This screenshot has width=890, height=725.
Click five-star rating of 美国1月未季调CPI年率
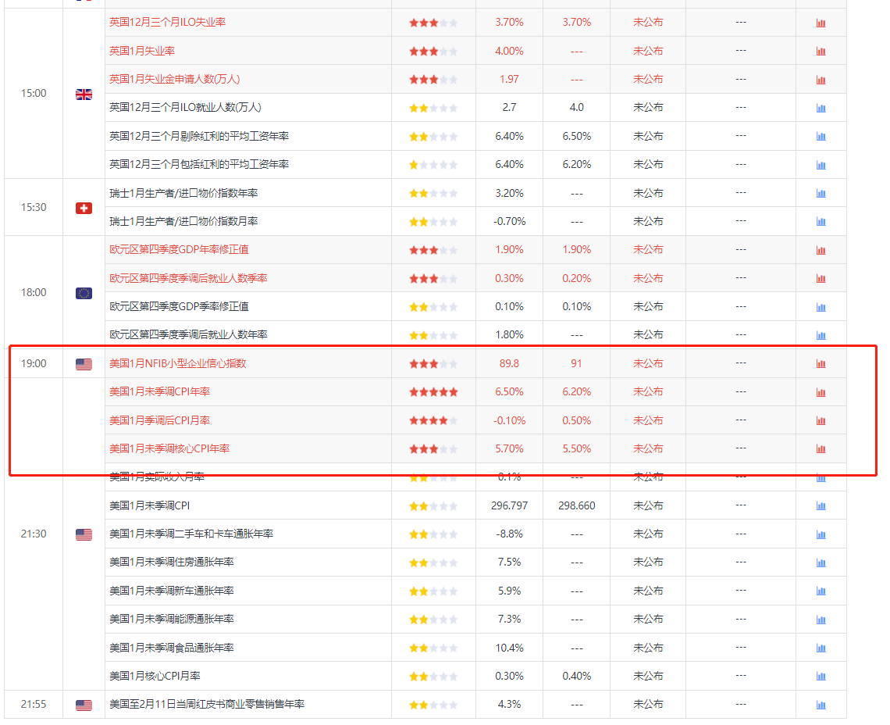[433, 392]
